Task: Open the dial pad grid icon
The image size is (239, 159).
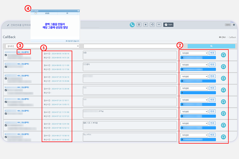Action: coord(139,25)
